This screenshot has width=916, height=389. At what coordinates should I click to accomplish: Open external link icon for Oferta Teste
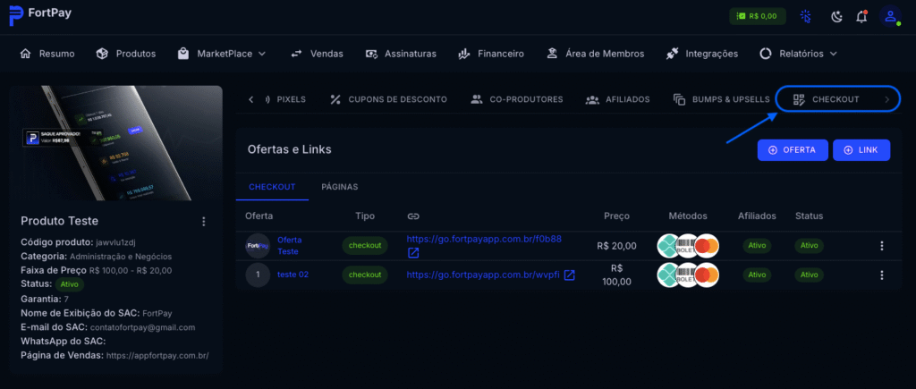click(413, 253)
